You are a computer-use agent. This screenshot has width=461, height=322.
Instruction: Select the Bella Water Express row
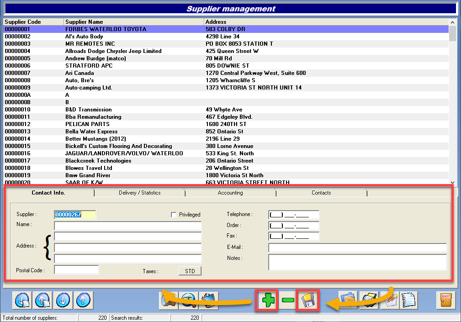pyautogui.click(x=226, y=132)
